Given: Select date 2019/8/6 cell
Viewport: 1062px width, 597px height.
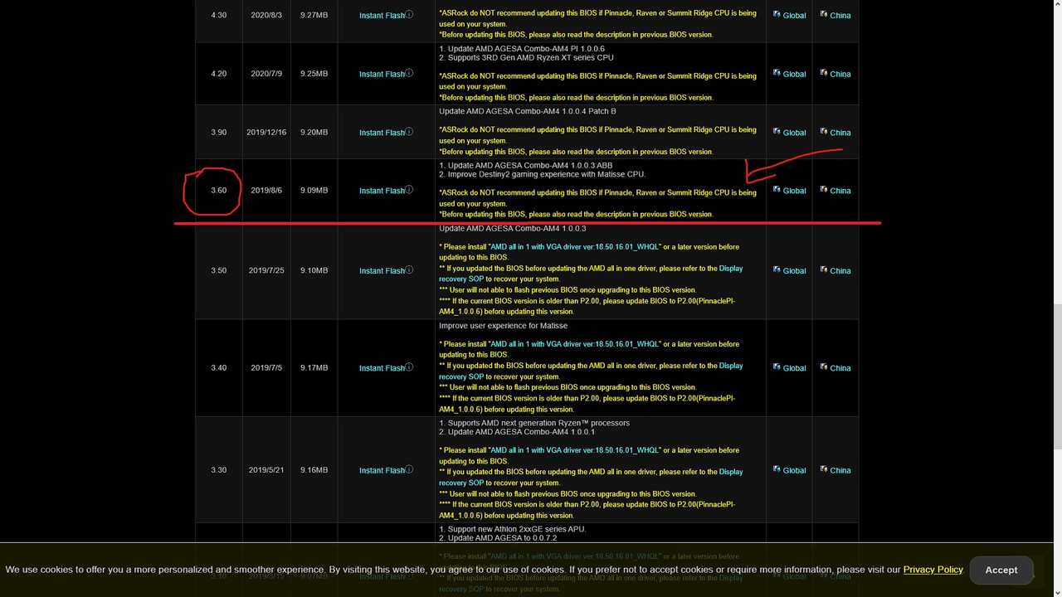Looking at the screenshot, I should click(266, 191).
